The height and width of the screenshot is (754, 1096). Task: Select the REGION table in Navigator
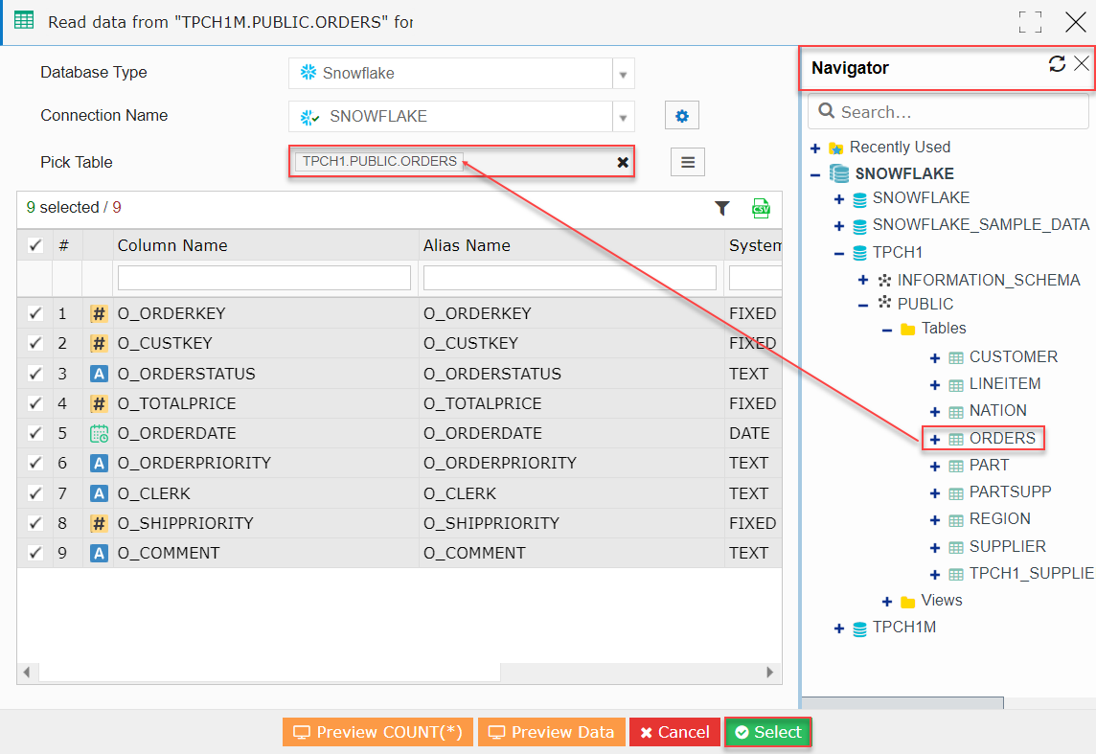pos(999,519)
